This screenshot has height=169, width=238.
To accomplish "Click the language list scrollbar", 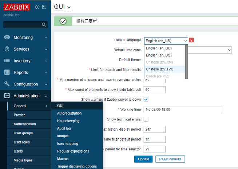I will coord(186,62).
